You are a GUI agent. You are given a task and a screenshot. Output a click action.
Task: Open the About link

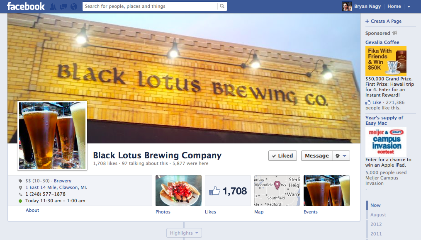pyautogui.click(x=32, y=210)
